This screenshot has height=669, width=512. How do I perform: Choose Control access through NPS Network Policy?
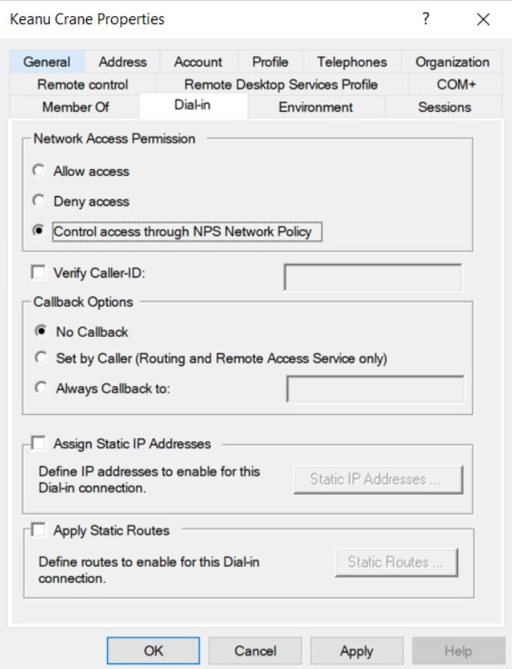pyautogui.click(x=39, y=232)
